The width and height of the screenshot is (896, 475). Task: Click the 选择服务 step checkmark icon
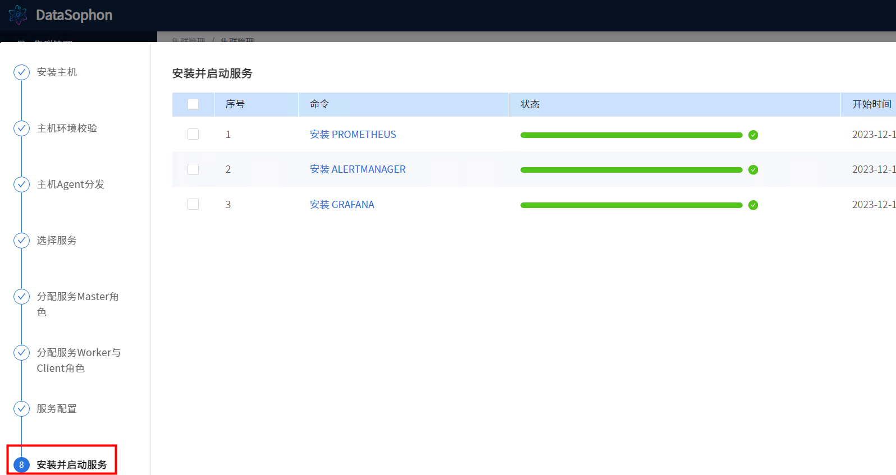pyautogui.click(x=21, y=241)
